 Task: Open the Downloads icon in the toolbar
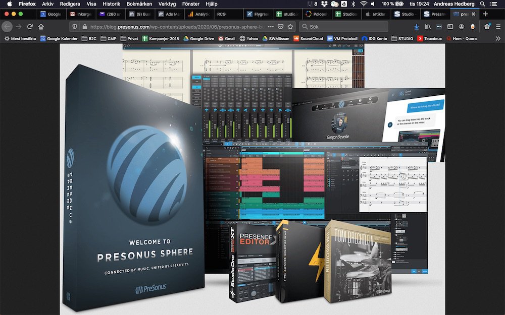(x=417, y=26)
